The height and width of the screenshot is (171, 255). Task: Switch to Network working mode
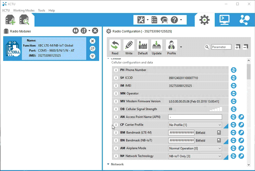coord(244,20)
